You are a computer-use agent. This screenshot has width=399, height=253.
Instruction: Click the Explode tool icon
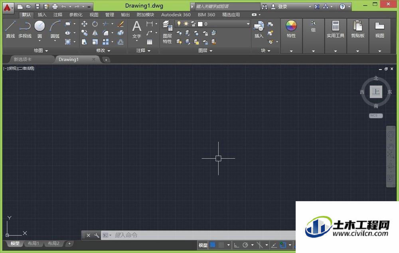pos(120,33)
